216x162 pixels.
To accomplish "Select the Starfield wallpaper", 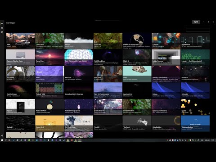I will tap(21, 123).
